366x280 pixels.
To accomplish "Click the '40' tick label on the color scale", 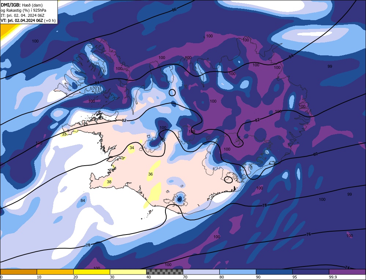I will [x=149, y=277].
